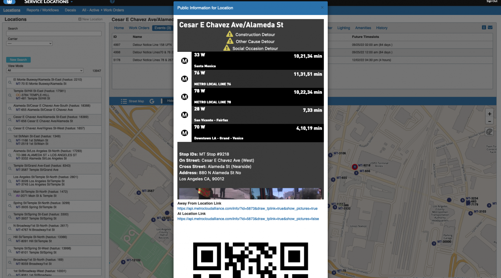Open the Reports / Workflows menu
Screen dimensions: 501x278
point(43,10)
